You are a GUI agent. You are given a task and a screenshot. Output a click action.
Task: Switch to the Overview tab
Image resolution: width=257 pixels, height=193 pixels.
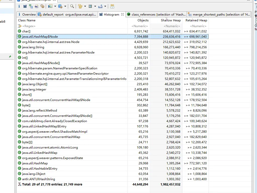click(27, 14)
